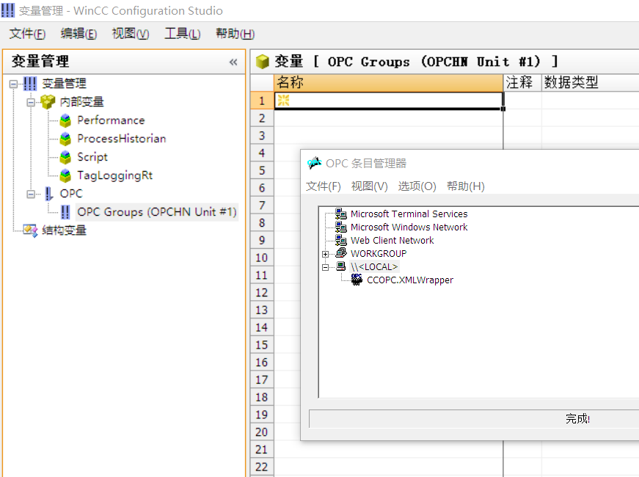Click the ProcessHistorian tag group icon
The height and width of the screenshot is (477, 639).
[x=65, y=139]
